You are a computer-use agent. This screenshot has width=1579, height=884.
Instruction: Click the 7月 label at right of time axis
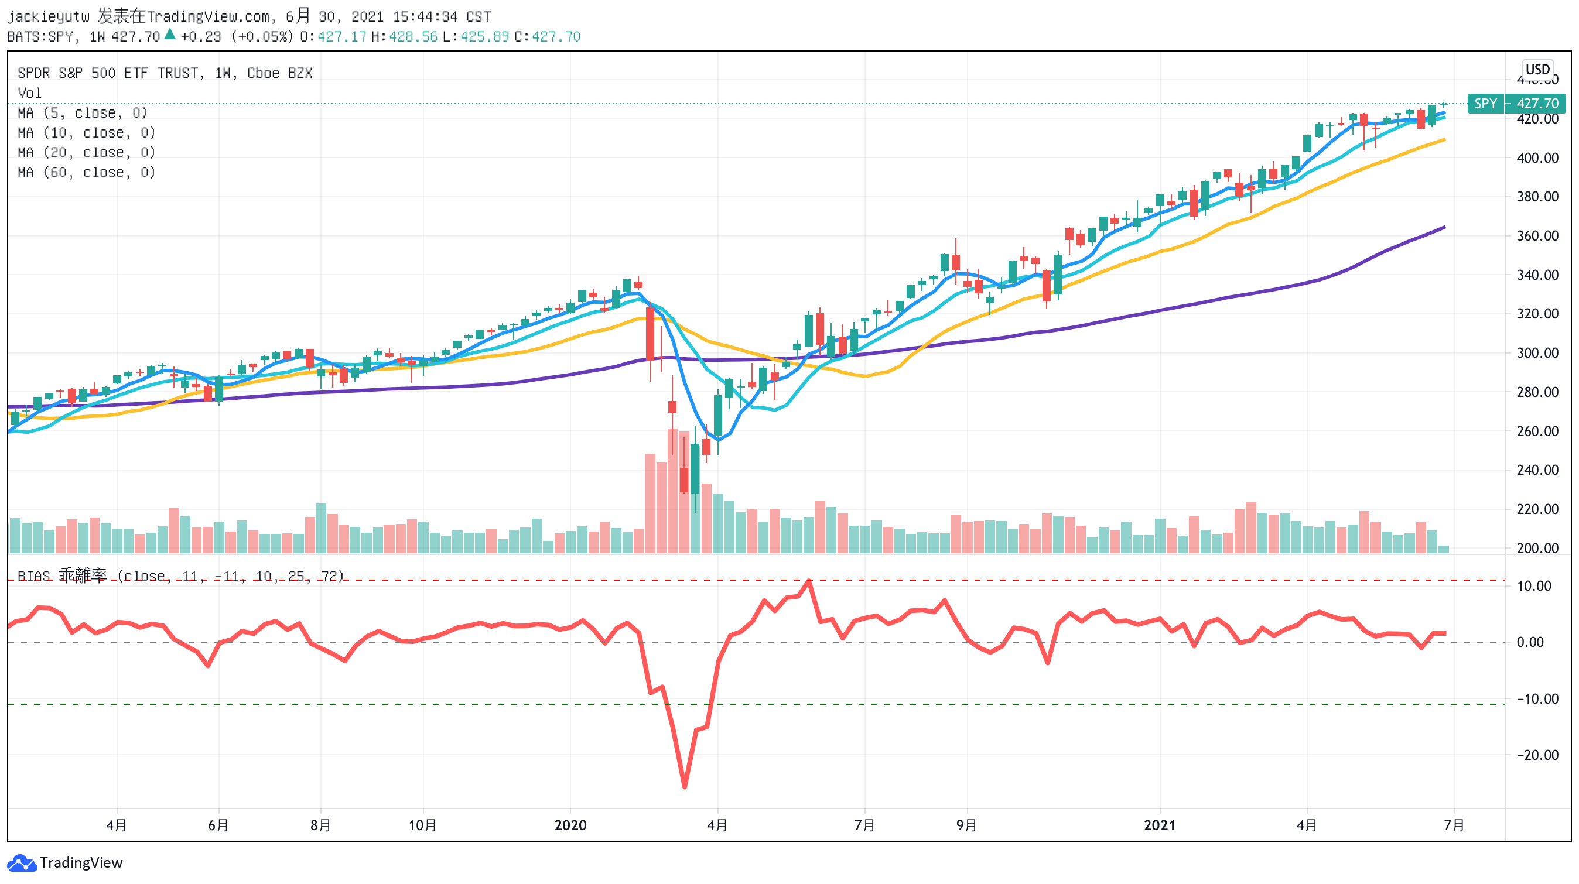coord(1454,825)
